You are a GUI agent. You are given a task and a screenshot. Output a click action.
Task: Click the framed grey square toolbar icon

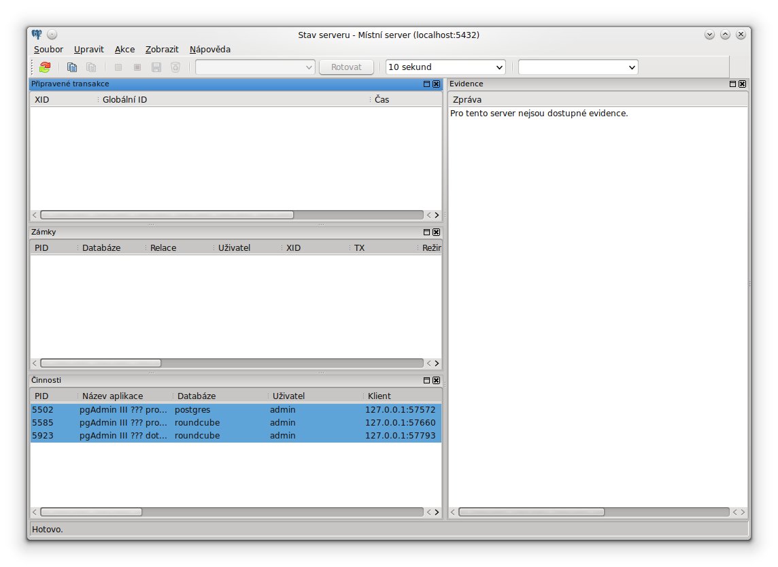pos(137,67)
